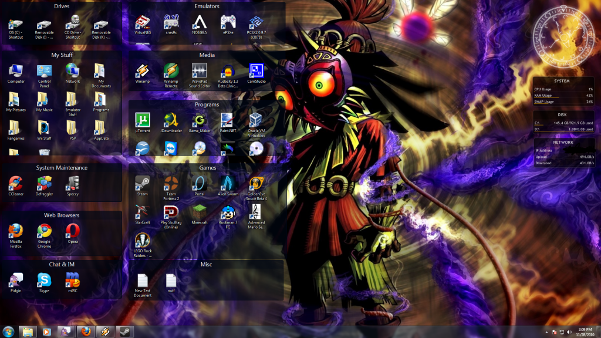
Task: Launch ePSXe from the Emulators group
Action: (x=228, y=25)
